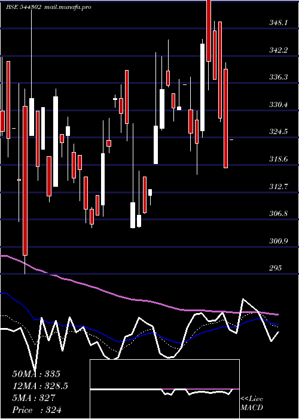Click the mail.munafa.pro watermark text
Image resolution: width=299 pixels, height=419 pixels.
(68, 7)
